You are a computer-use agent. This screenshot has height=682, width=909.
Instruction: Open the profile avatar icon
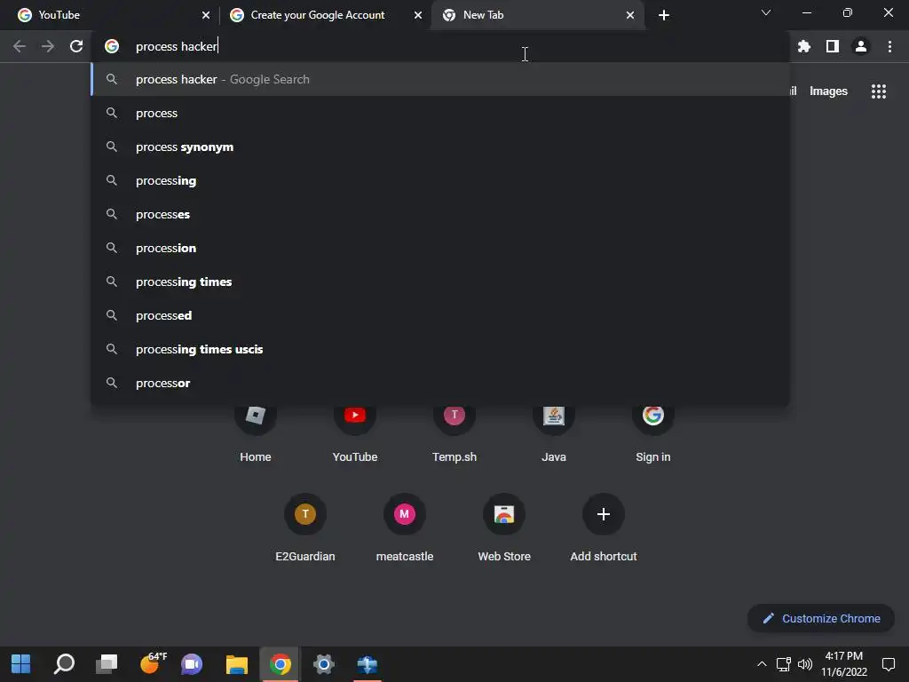(x=861, y=46)
